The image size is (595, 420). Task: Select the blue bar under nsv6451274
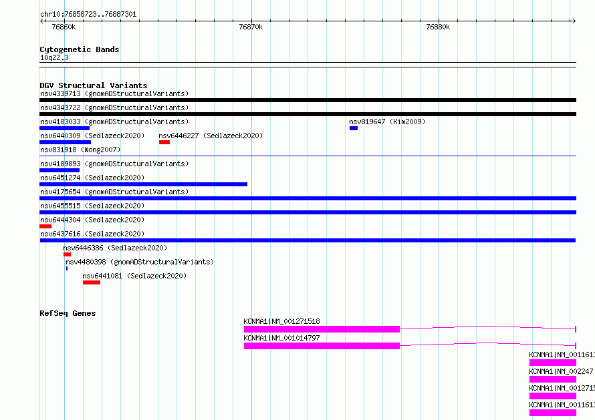pyautogui.click(x=144, y=184)
